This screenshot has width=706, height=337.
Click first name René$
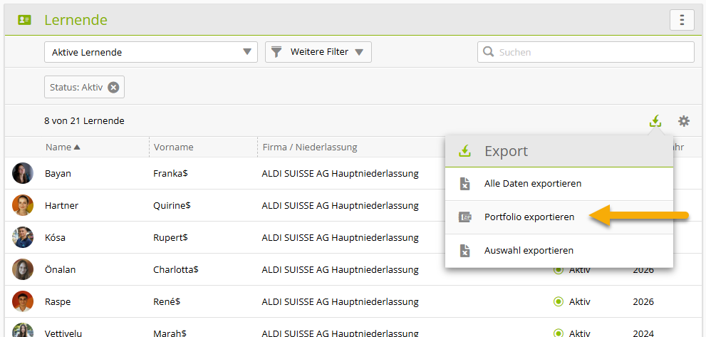[x=167, y=302]
